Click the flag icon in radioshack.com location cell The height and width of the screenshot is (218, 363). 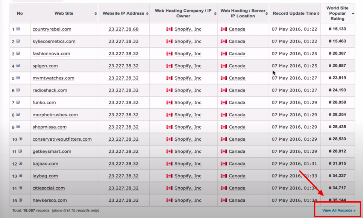(223, 90)
